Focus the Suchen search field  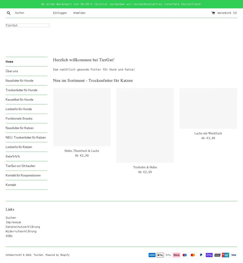pos(30,13)
